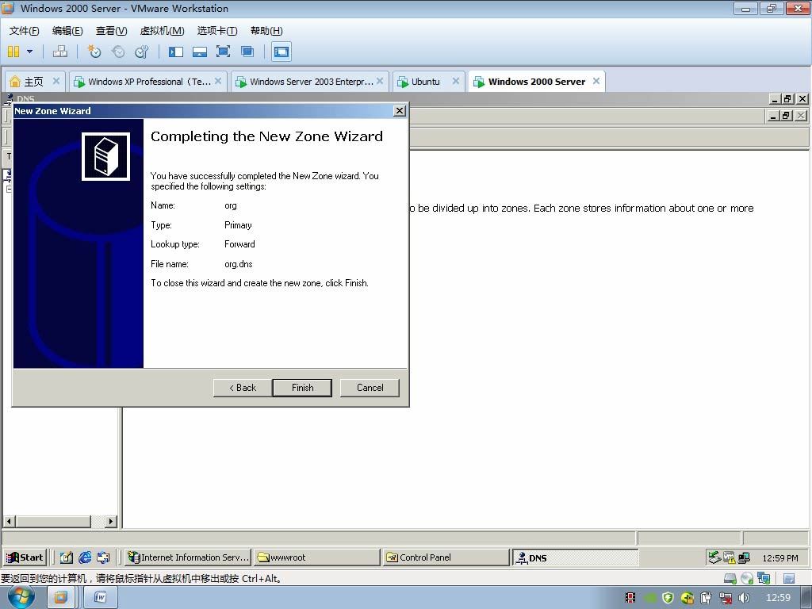Switch to the Ubuntu tab

426,82
